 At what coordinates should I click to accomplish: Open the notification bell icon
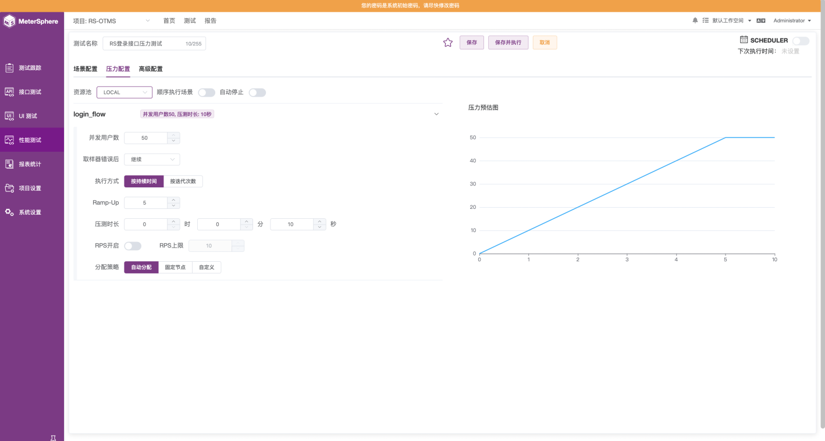(695, 20)
